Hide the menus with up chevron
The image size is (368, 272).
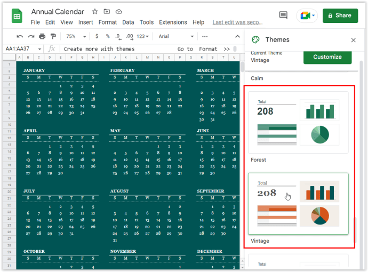point(237,36)
